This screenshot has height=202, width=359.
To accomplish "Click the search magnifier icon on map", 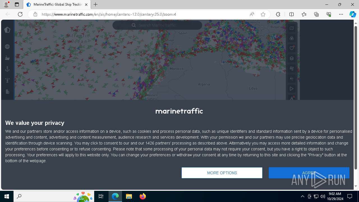I will click(x=134, y=25).
